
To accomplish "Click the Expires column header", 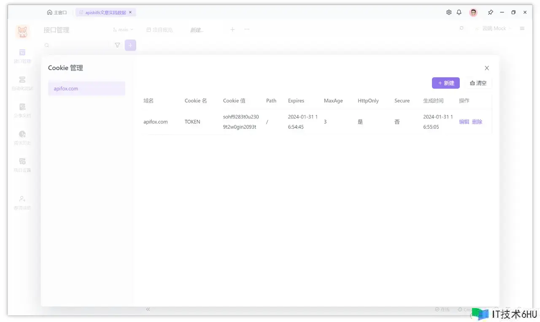I will (x=296, y=101).
